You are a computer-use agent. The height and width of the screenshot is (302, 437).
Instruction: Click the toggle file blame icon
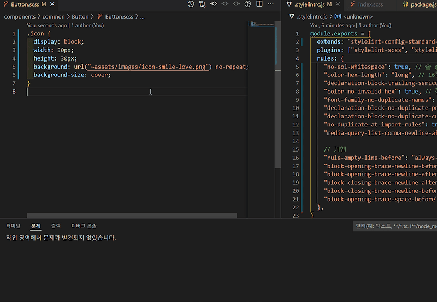pos(247,4)
